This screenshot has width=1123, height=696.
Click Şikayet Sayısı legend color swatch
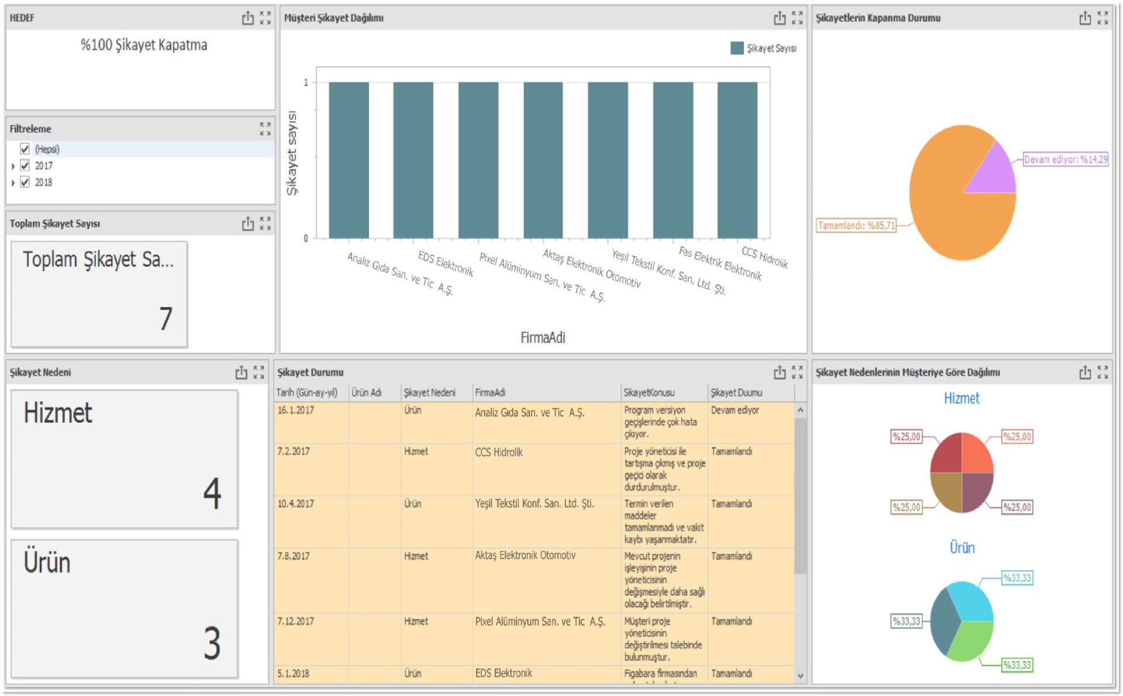737,49
